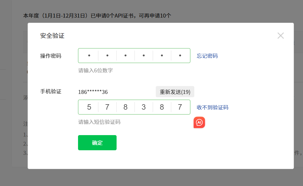Click fifth digit box of 操作密码
Screen dimensions: 303x186
pos(162,56)
